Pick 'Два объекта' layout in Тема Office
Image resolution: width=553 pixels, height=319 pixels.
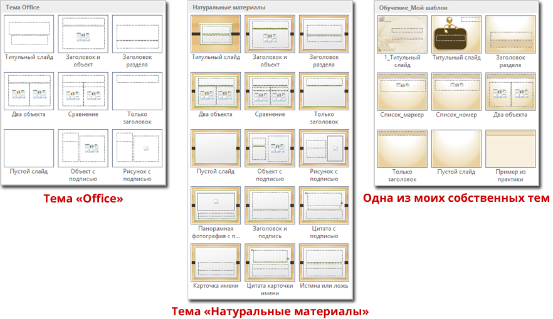click(29, 92)
